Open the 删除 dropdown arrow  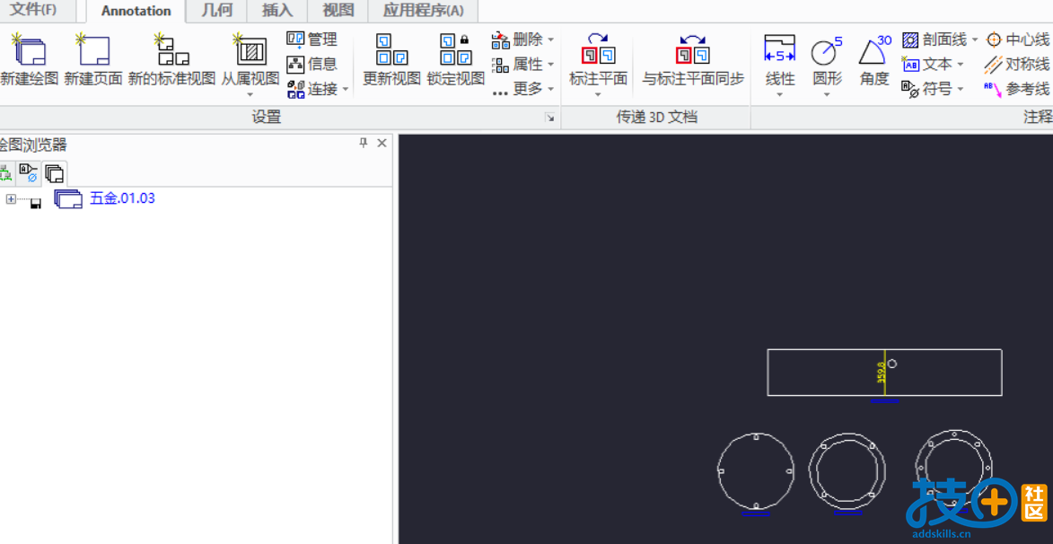550,39
